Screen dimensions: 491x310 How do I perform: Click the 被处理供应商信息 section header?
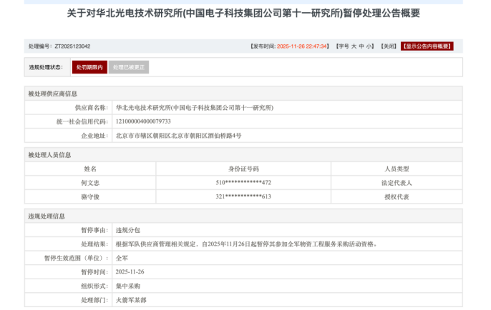[x=53, y=94]
